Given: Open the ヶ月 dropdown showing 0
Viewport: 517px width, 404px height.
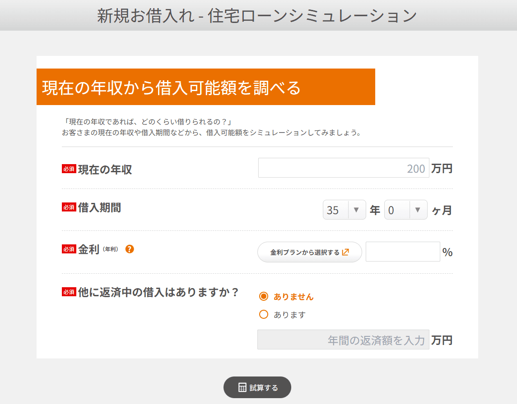Looking at the screenshot, I should click(x=405, y=210).
